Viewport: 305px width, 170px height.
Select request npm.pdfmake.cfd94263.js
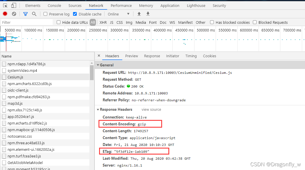click(45, 97)
